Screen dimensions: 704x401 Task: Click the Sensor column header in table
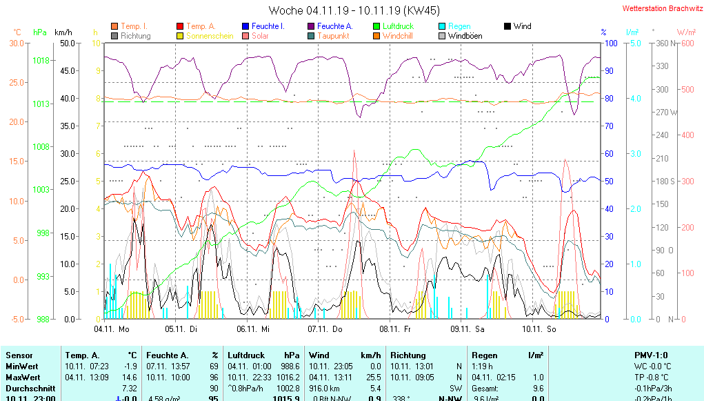[x=19, y=355]
